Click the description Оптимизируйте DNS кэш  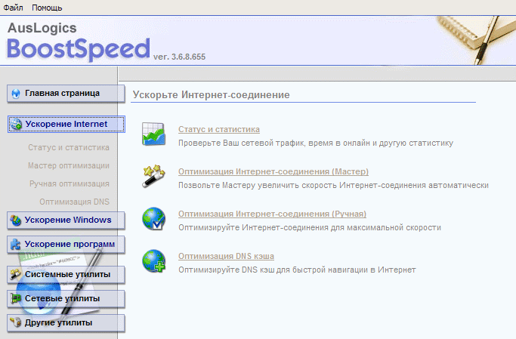click(297, 270)
